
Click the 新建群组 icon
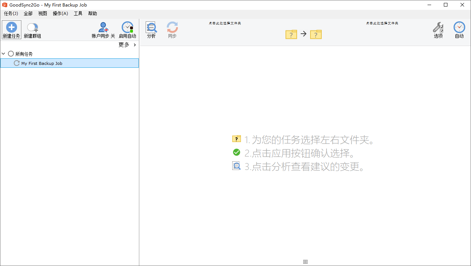coord(32,27)
